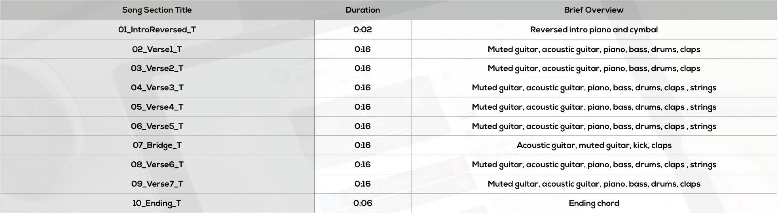Click the 0:02 duration of the intro
The width and height of the screenshot is (778, 213).
pos(362,30)
